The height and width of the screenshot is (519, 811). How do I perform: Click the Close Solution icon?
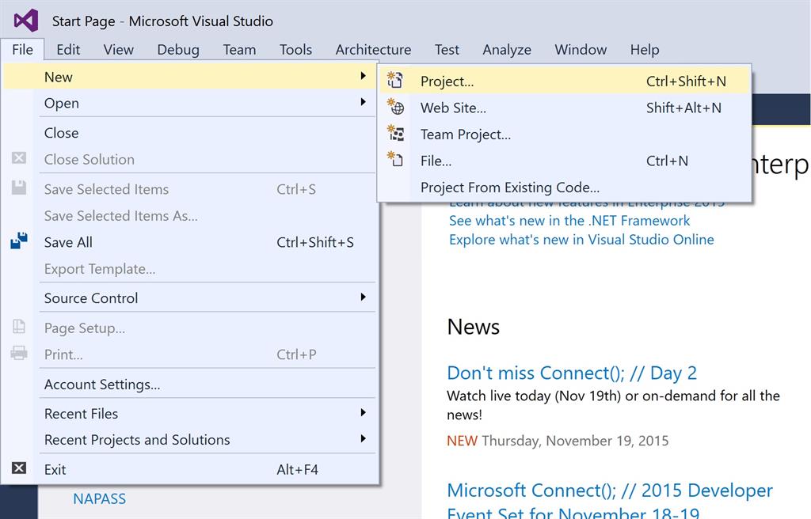coord(19,158)
